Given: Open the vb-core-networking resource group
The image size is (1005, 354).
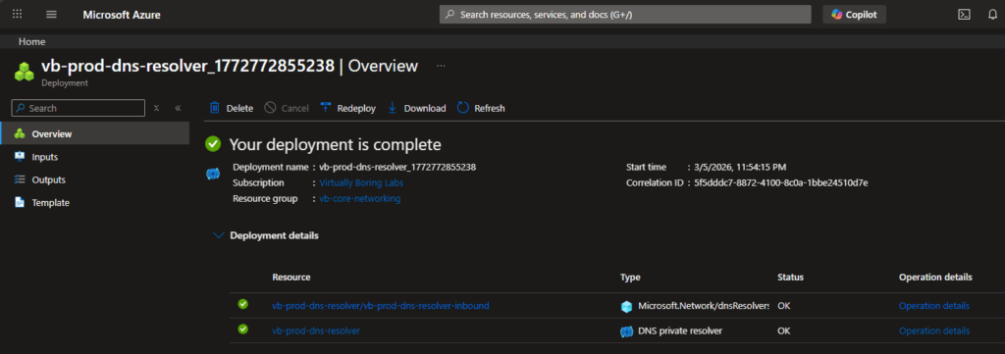Looking at the screenshot, I should pos(359,199).
